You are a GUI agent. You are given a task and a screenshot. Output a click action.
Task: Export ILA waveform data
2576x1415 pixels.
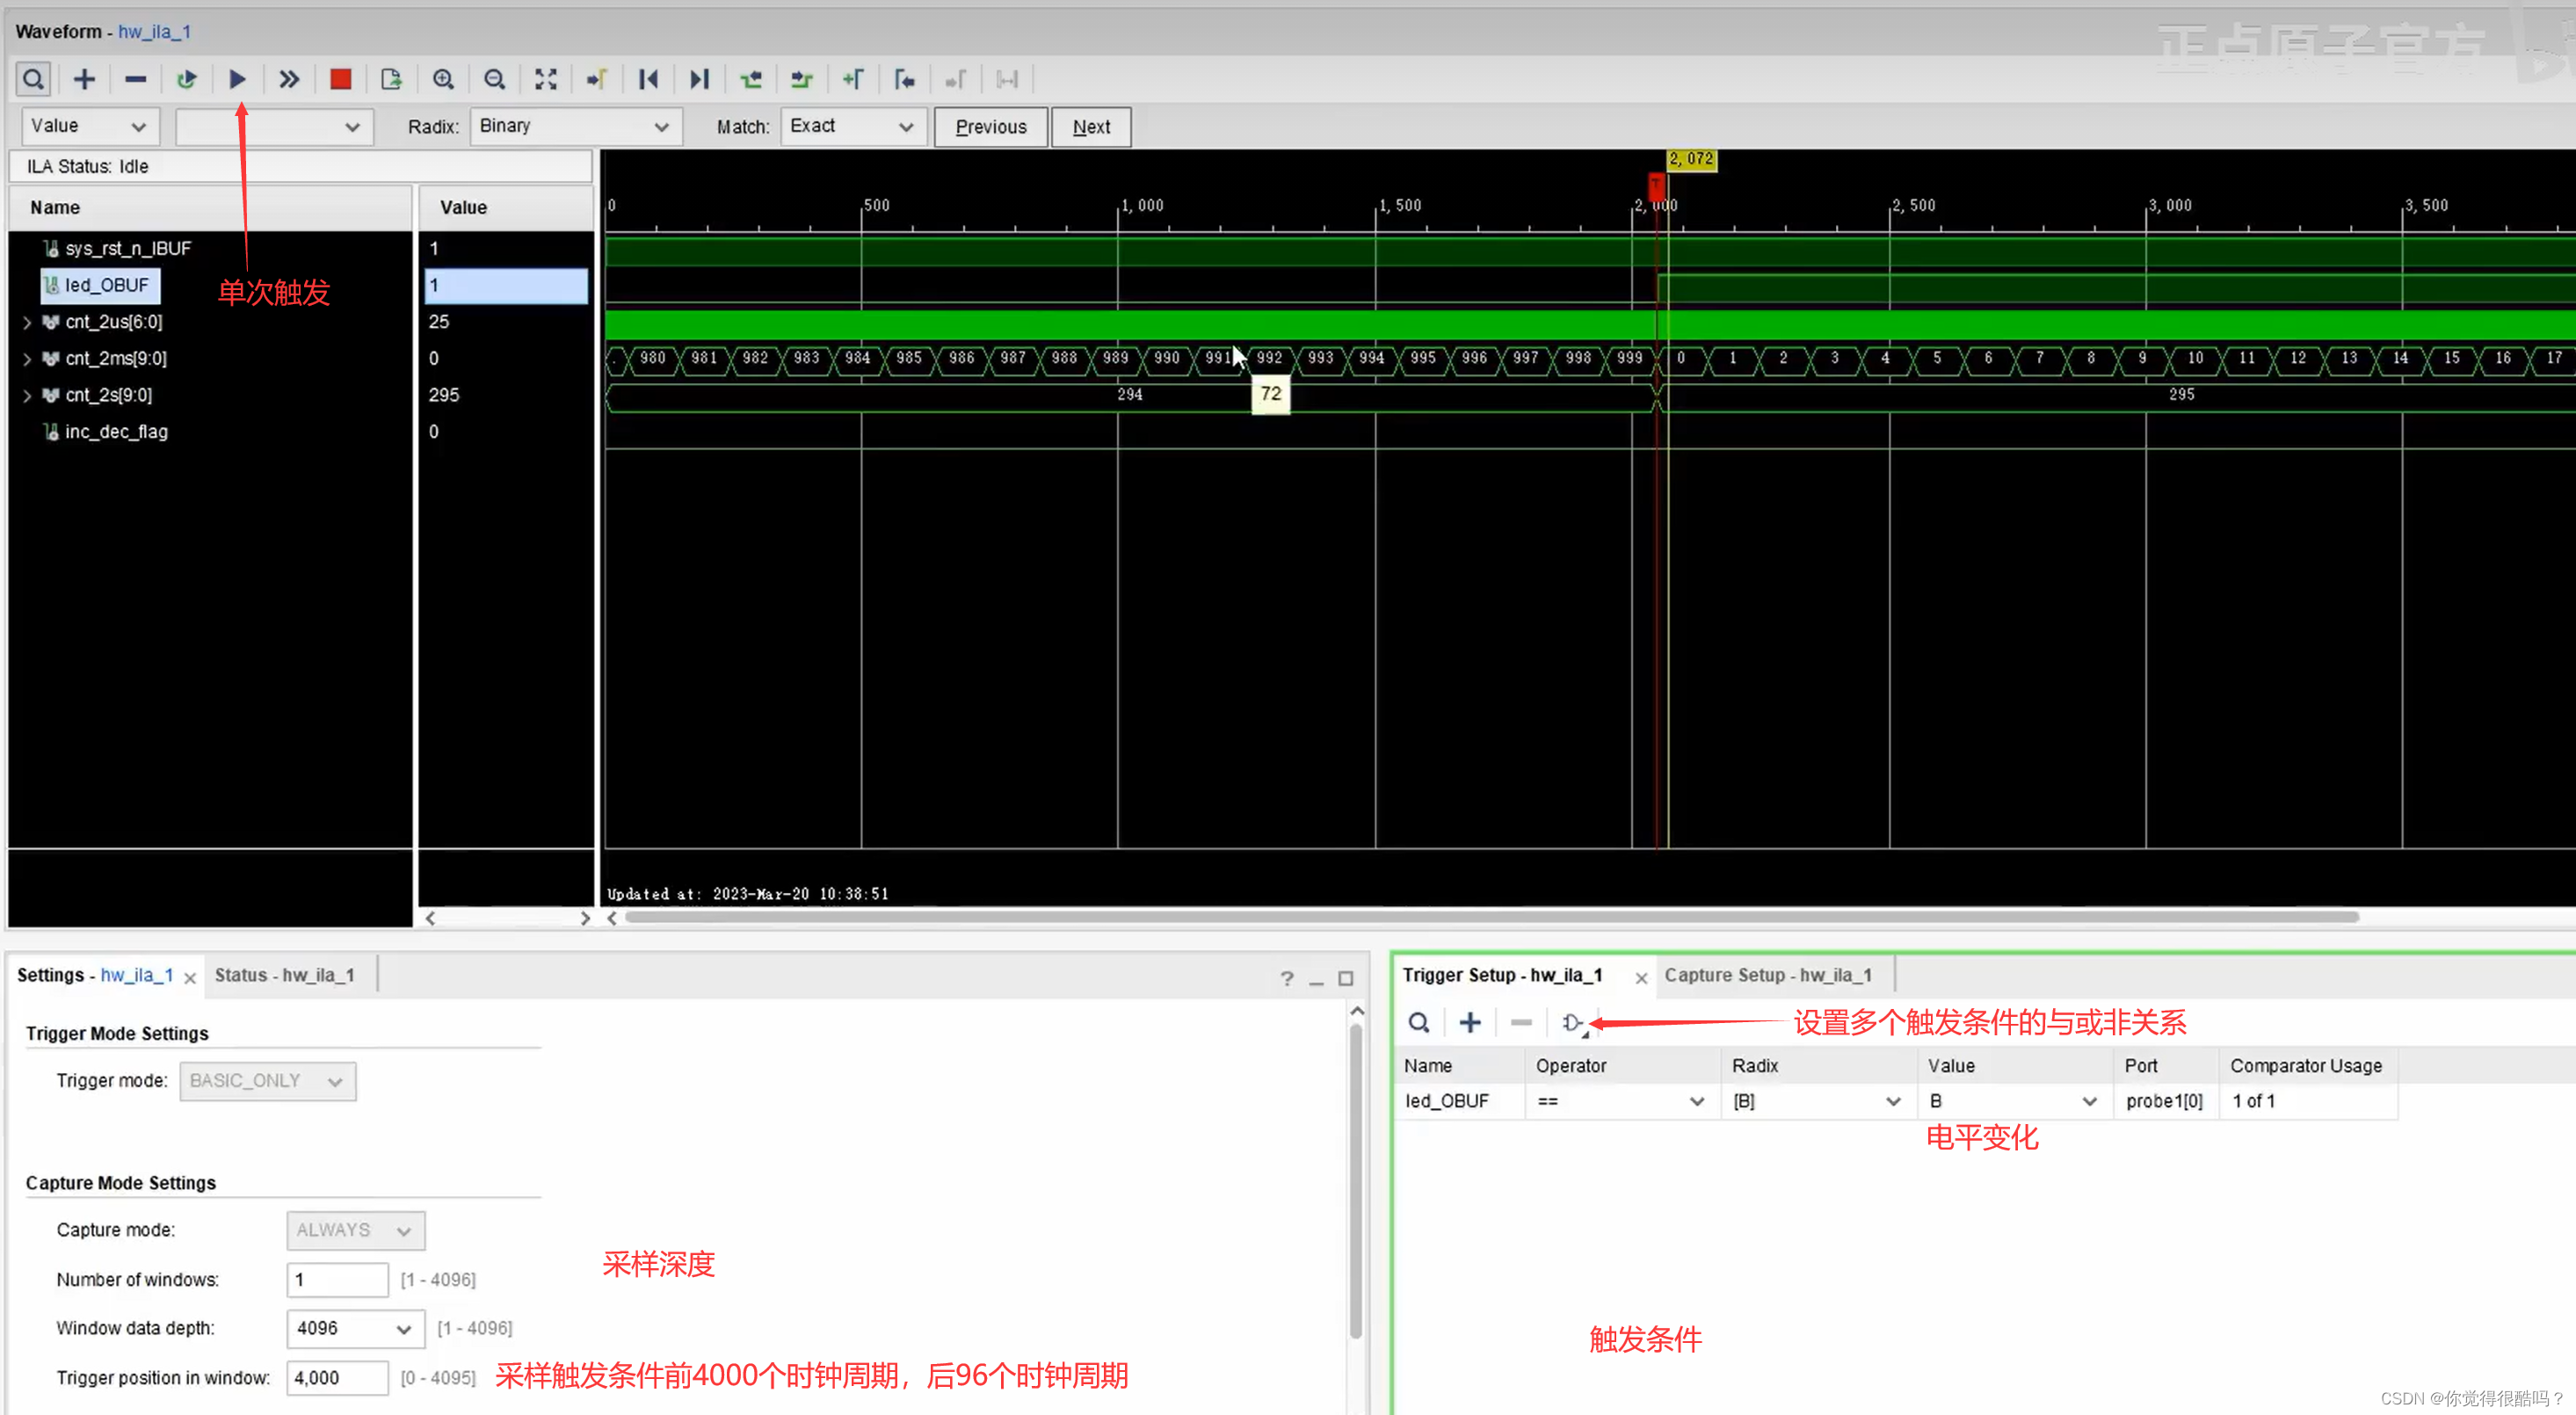pos(391,79)
